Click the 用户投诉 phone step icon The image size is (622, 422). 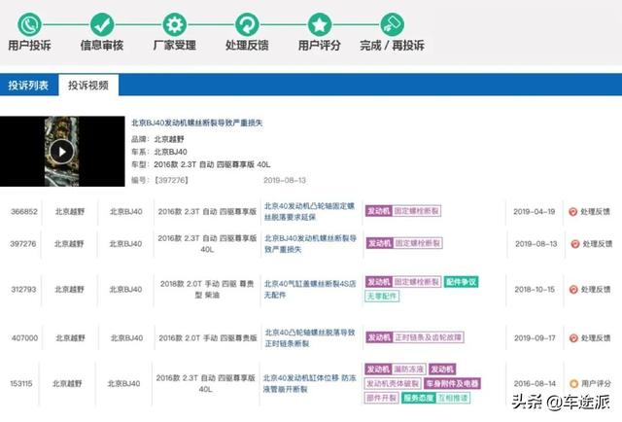pyautogui.click(x=29, y=24)
